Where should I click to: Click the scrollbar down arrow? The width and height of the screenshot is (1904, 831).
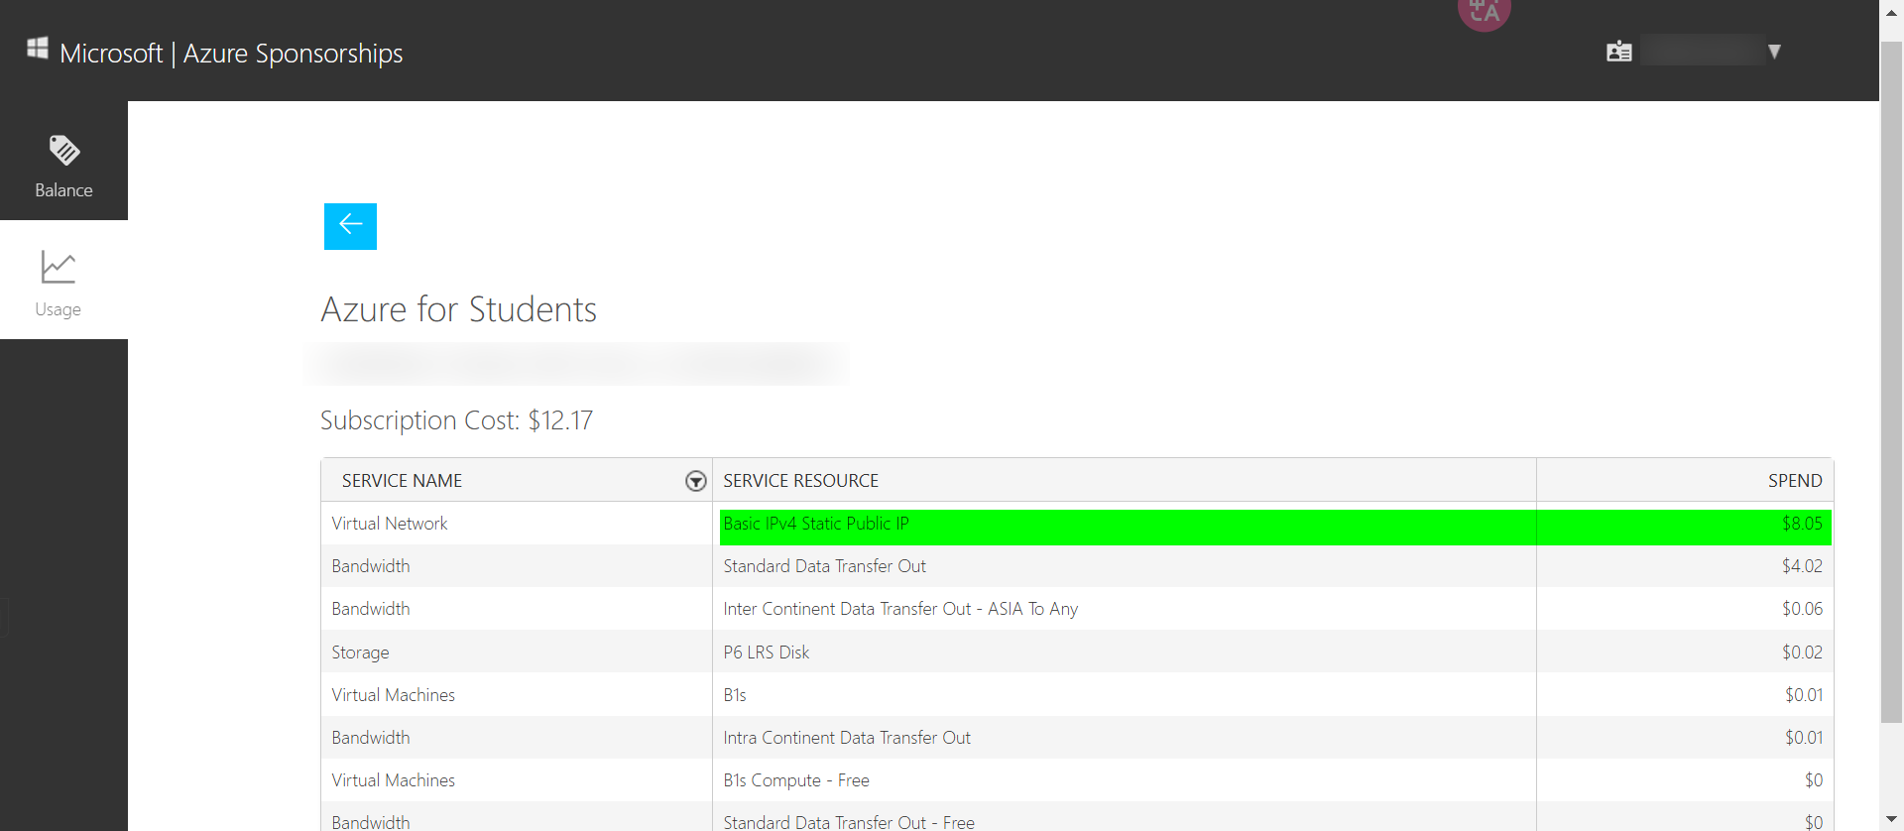[x=1891, y=820]
